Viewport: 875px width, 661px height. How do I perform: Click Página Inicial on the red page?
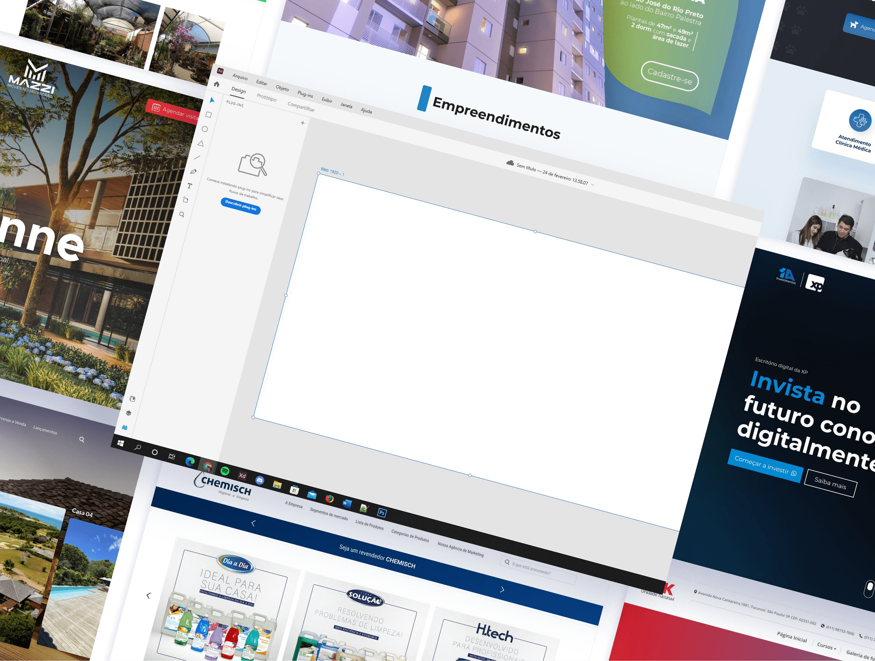[792, 637]
